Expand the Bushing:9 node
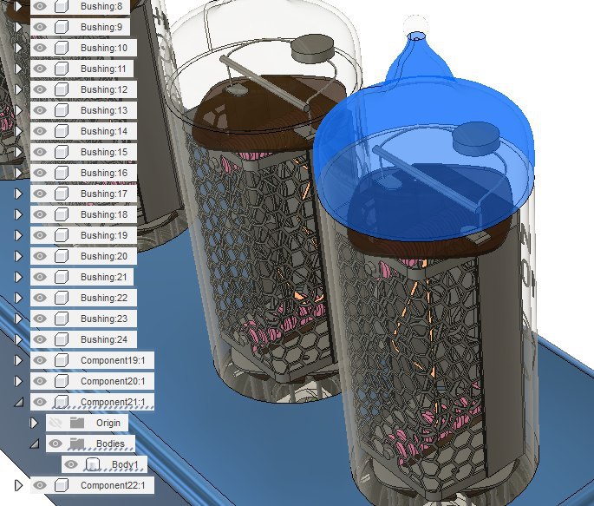Image resolution: width=594 pixels, height=506 pixels. 18,27
